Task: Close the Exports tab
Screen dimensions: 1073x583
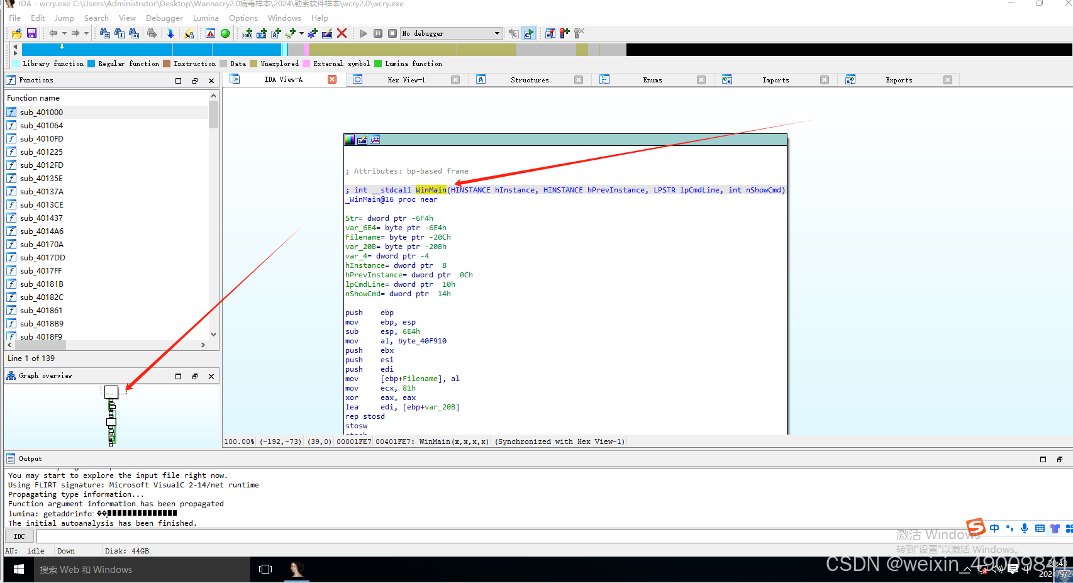Action: 948,80
